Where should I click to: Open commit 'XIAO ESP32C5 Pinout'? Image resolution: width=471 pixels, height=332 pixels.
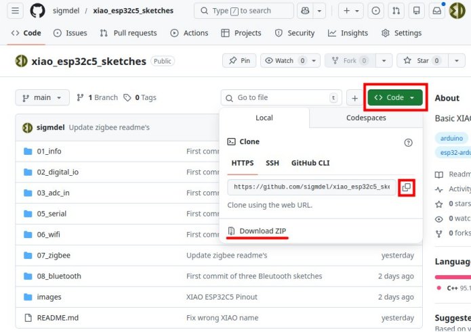coord(222,297)
